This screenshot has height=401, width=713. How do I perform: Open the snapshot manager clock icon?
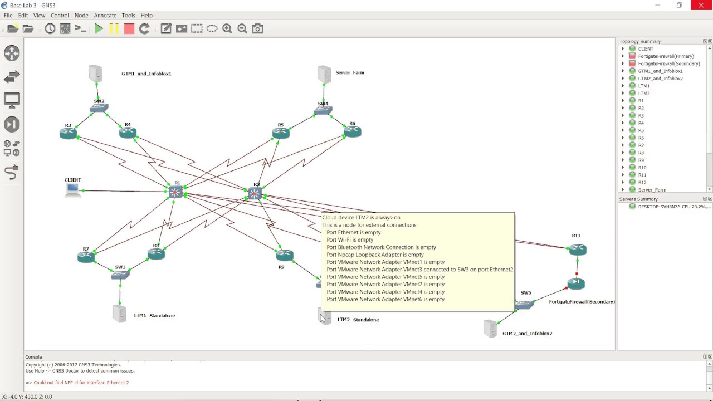point(50,28)
